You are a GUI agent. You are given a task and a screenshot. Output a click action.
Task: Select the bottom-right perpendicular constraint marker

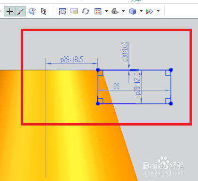(168, 101)
